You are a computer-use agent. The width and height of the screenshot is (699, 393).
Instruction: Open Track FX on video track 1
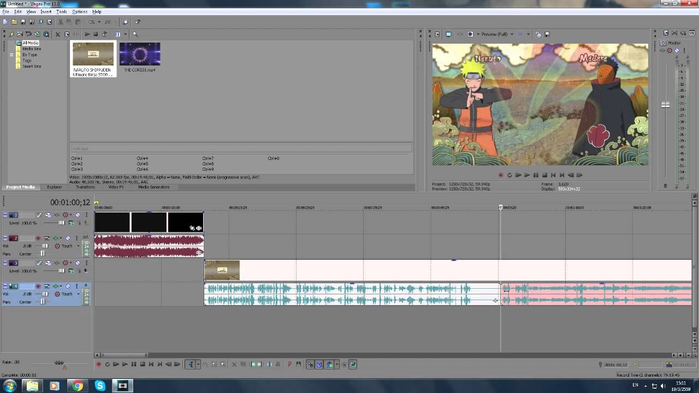coord(57,215)
